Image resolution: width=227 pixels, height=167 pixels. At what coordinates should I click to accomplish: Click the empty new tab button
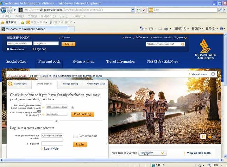pos(71,29)
